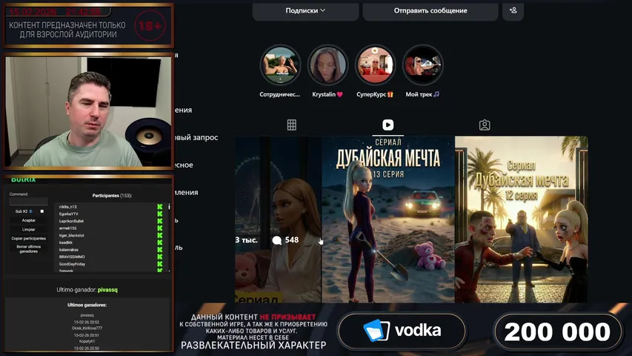The height and width of the screenshot is (356, 632).
Task: Open the posts grid tab
Action: point(292,125)
